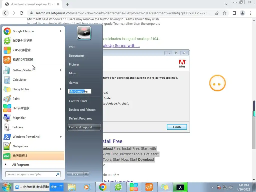Click Finish in the Adobe dialog
The width and height of the screenshot is (256, 192).
pos(177,127)
